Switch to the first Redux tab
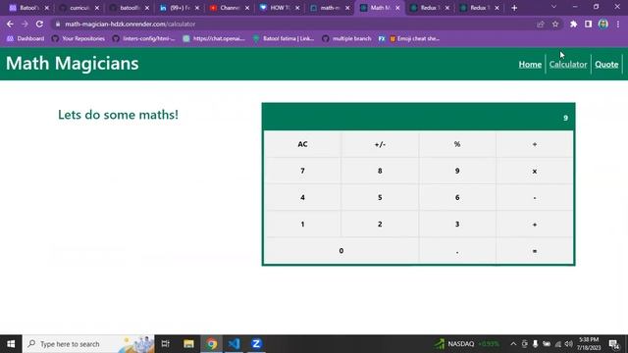Screen dimensions: 628x353 (x=430, y=8)
